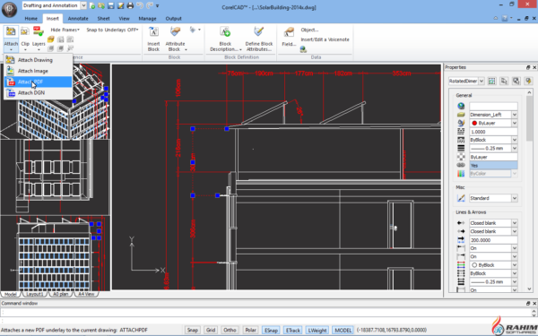The width and height of the screenshot is (538, 336).
Task: Float the Command window using its undock icon
Action: (x=528, y=304)
